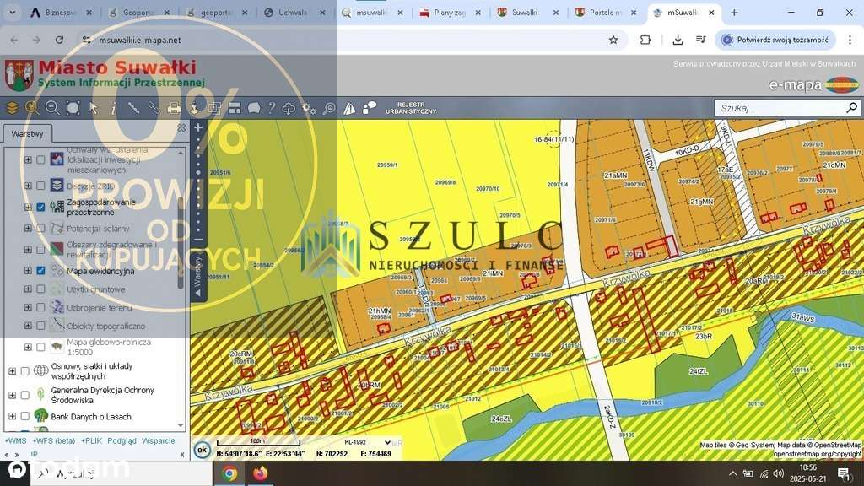Open the +WMS link
The image size is (864, 486).
tap(16, 440)
